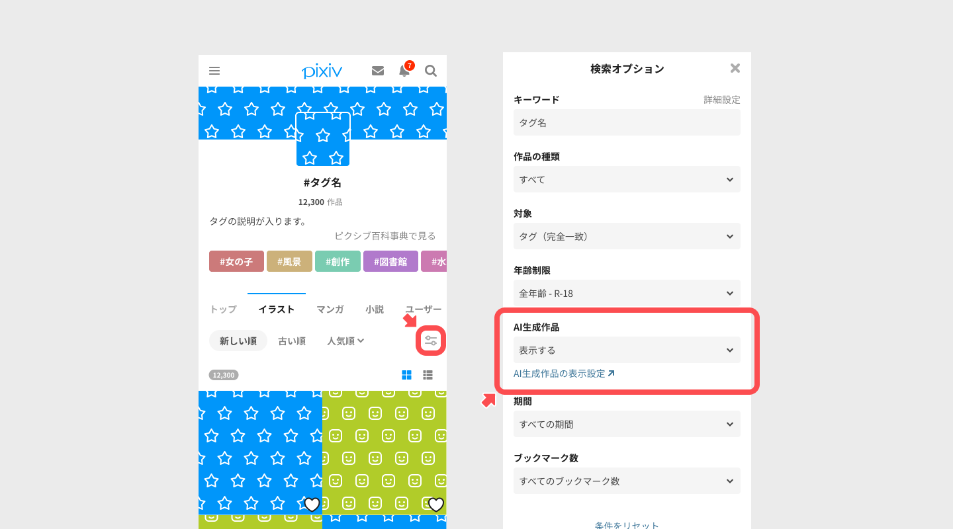Open AI生成作品の表示設定 link

564,374
